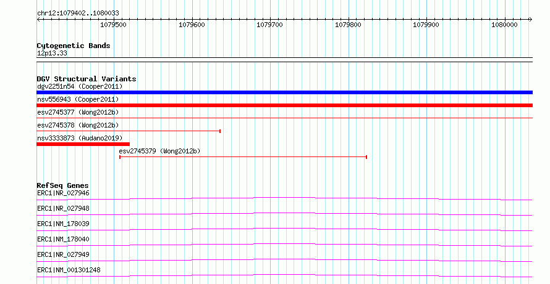Image resolution: width=550 pixels, height=284 pixels.
Task: Open variant dgv2251n54 (Cooper2011) label
Action: pyautogui.click(x=80, y=86)
